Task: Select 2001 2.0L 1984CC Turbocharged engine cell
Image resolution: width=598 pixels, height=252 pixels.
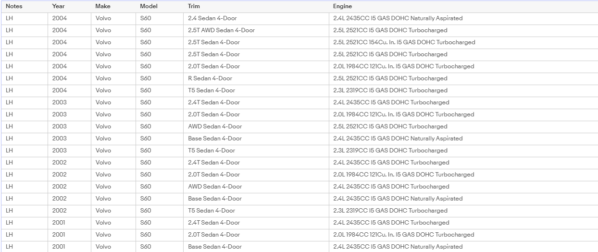Action: pos(463,235)
